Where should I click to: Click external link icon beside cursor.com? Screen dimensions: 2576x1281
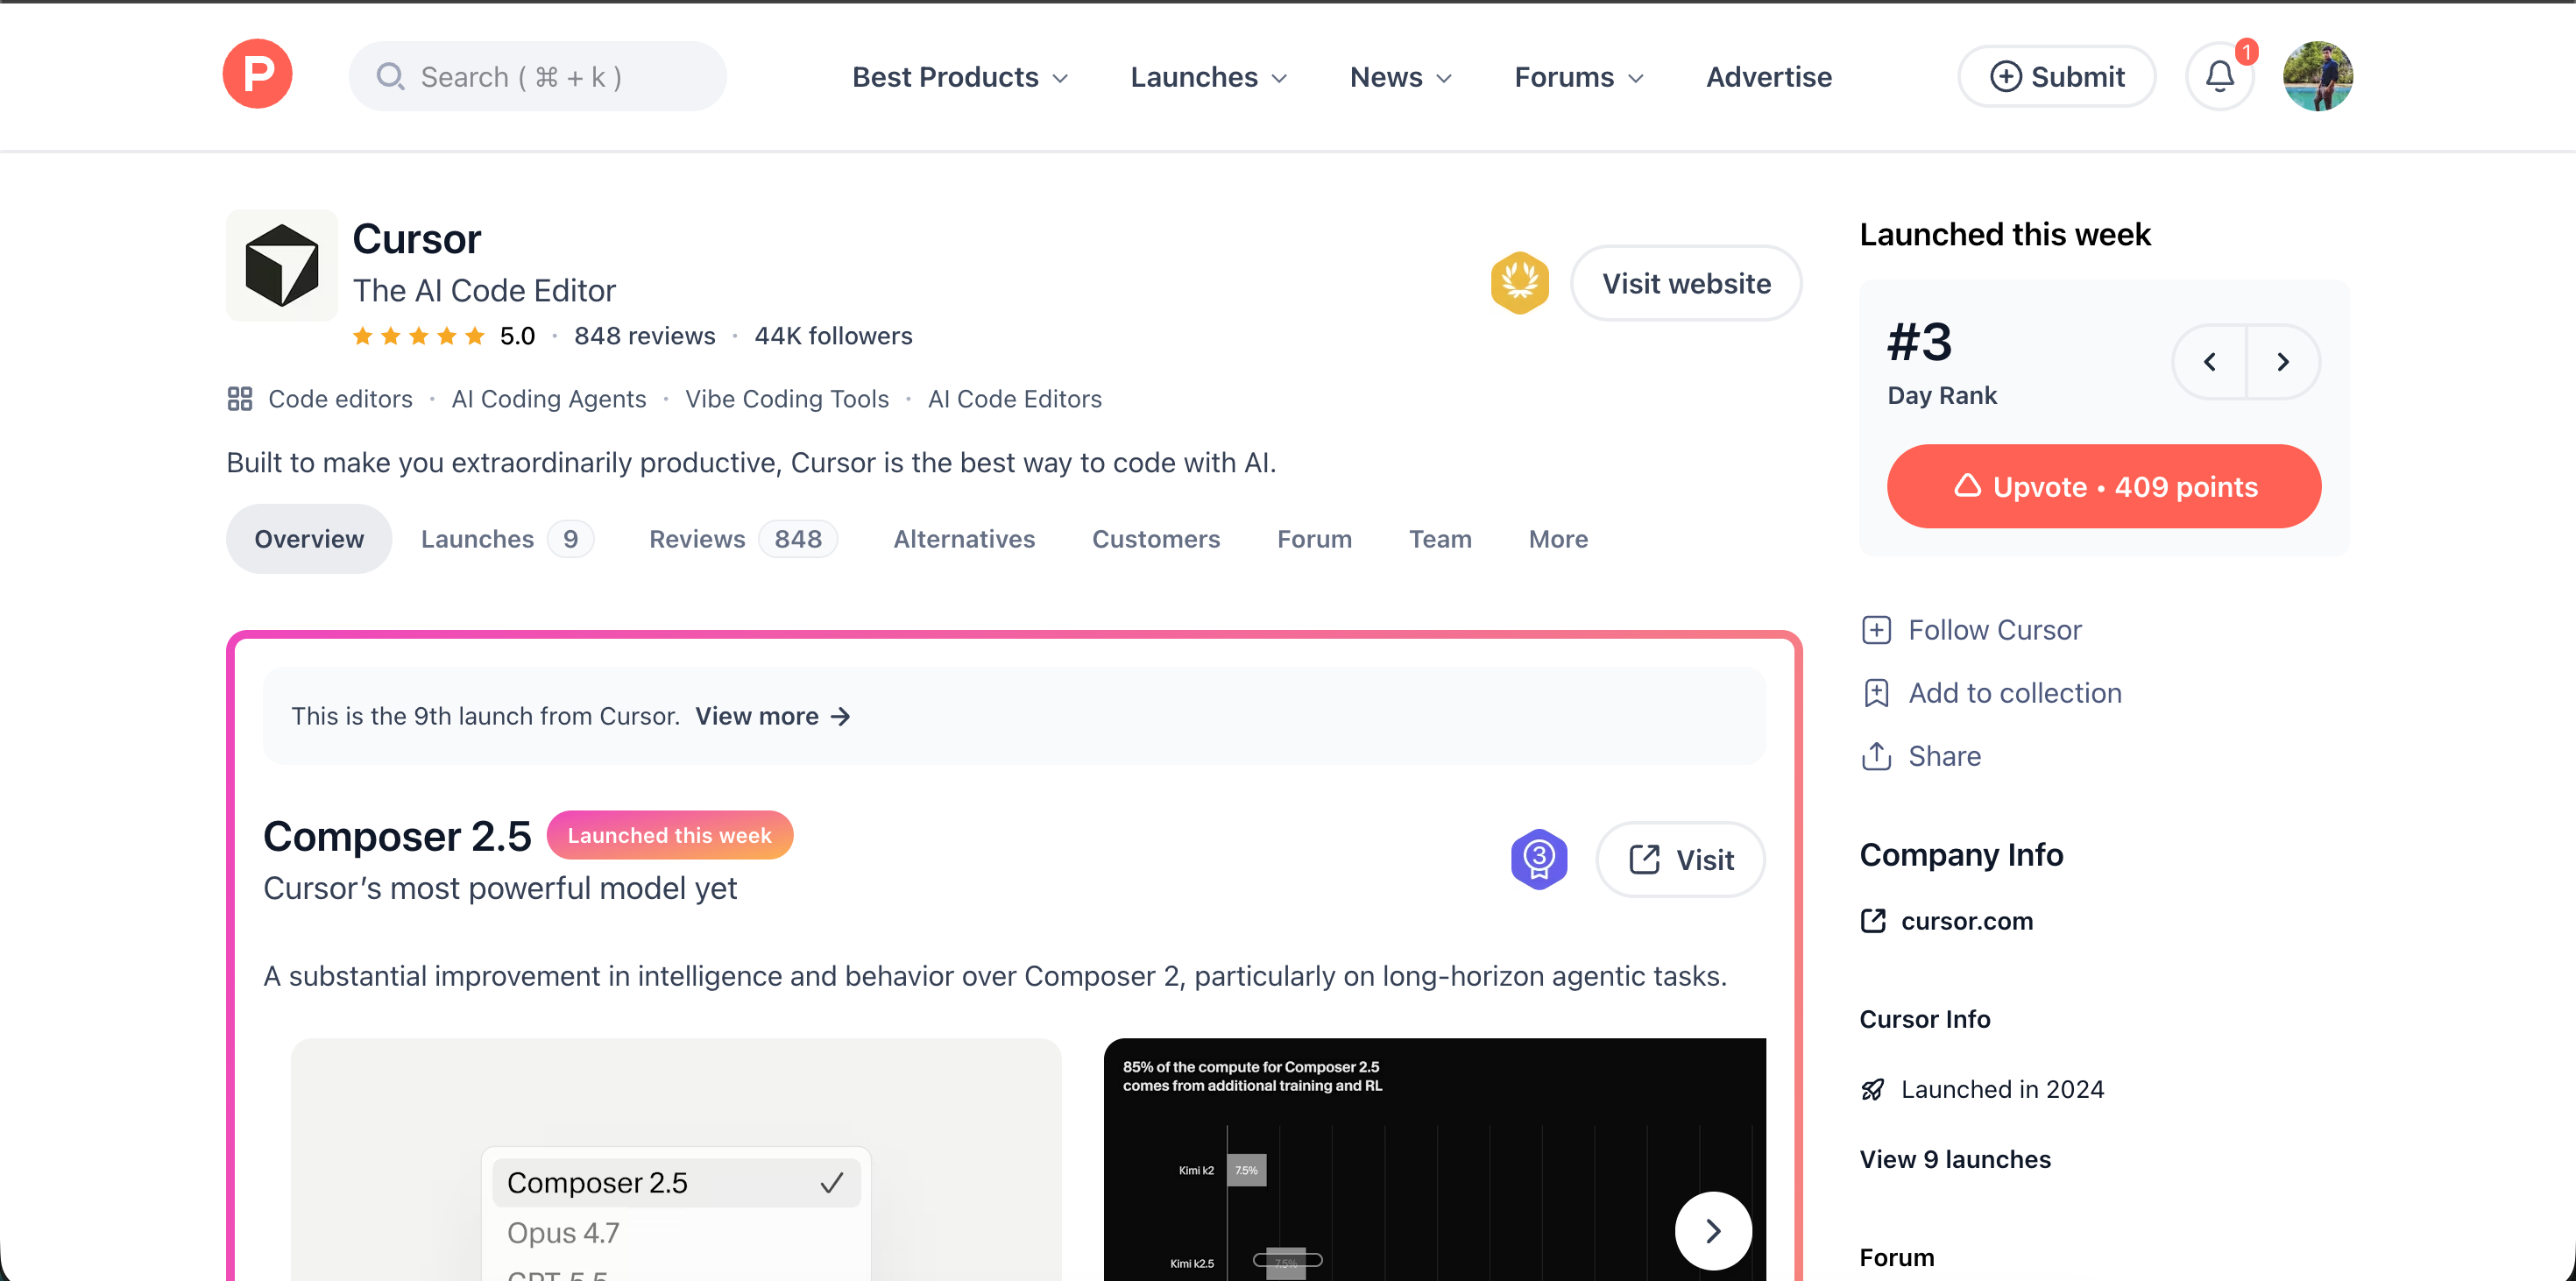coord(1873,921)
